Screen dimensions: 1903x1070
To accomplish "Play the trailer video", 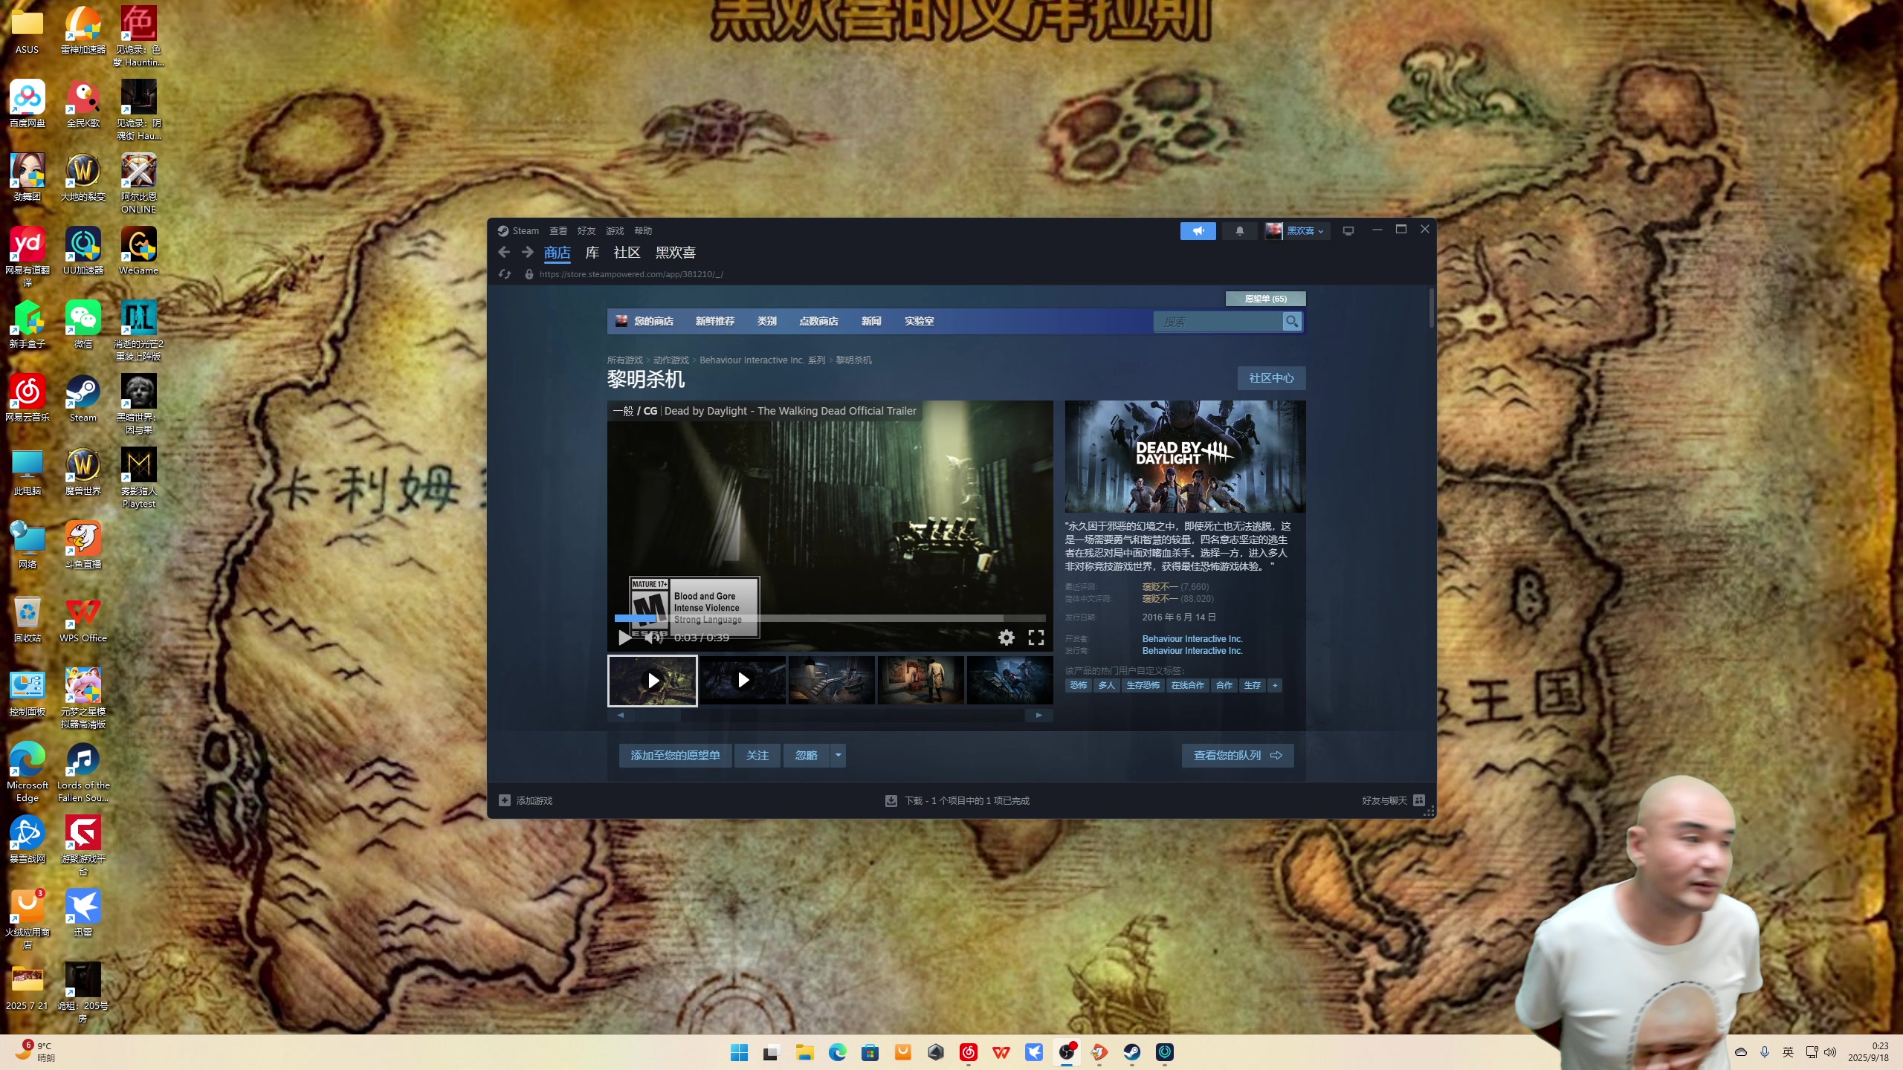I will tap(625, 638).
